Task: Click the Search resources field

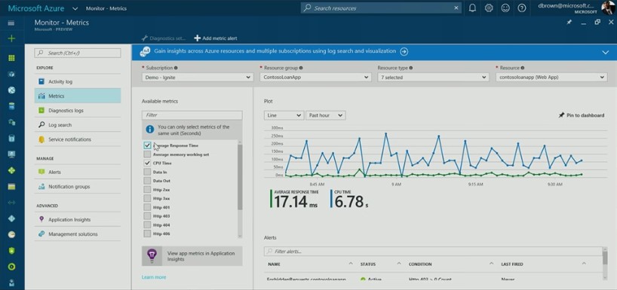Action: [382, 8]
